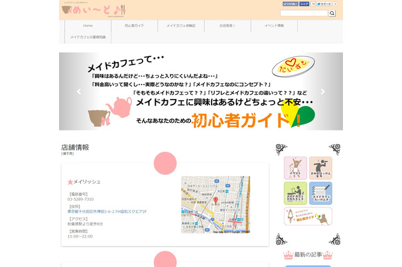Advance to next carousel slide
This screenshot has width=402, height=267.
point(323,92)
